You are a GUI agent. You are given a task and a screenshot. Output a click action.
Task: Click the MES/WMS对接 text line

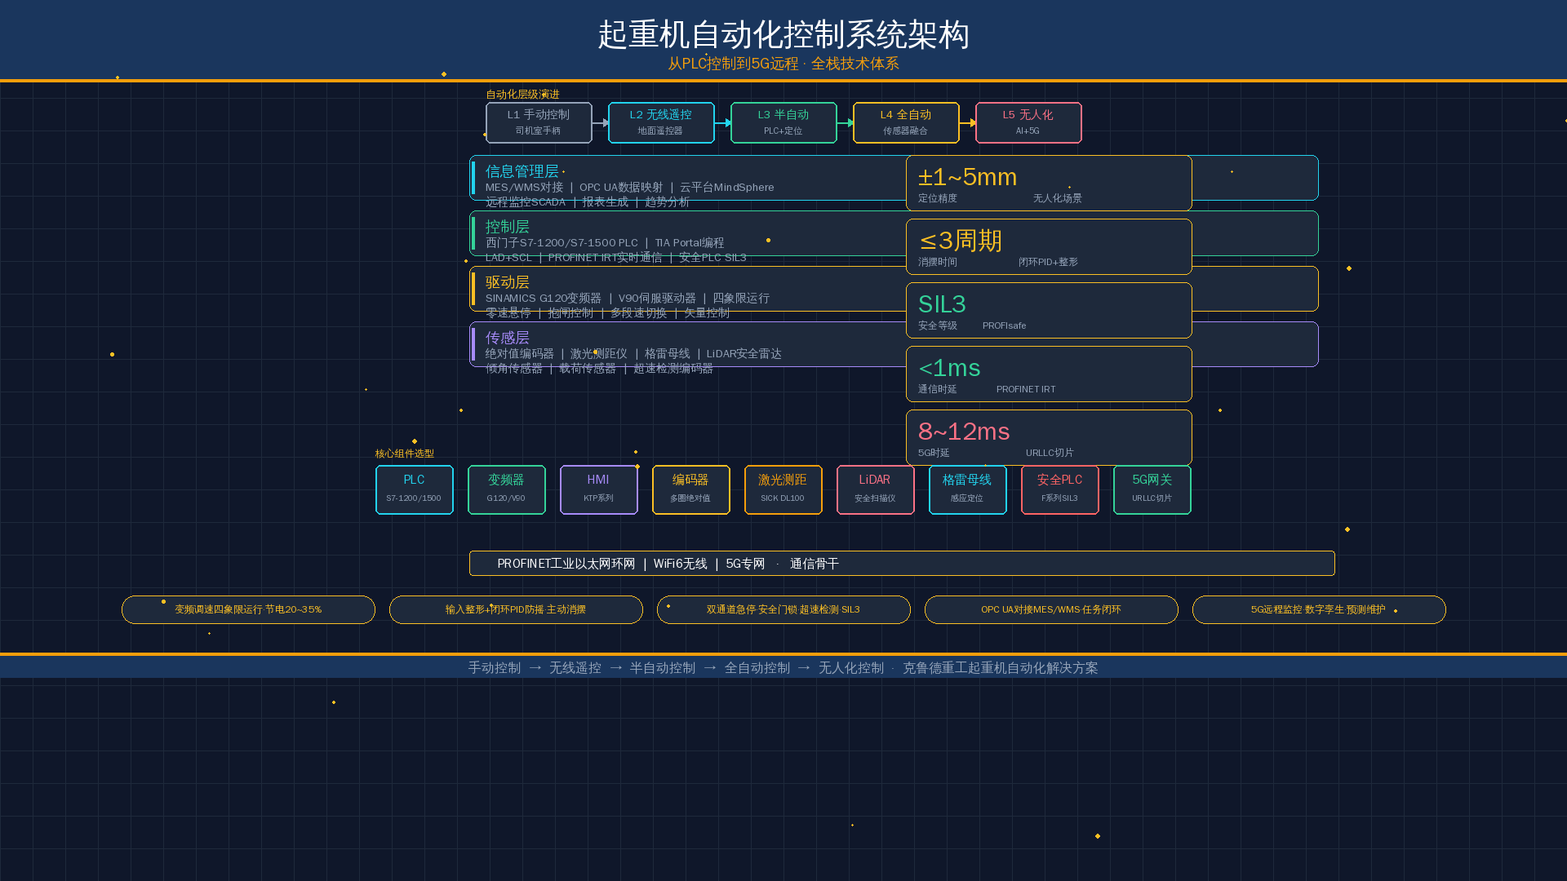click(x=630, y=188)
